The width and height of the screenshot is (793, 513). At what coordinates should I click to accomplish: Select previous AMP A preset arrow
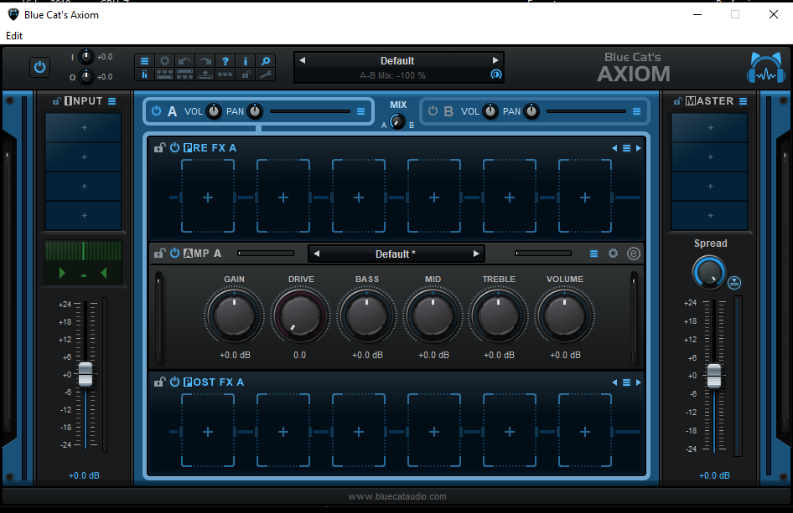click(x=317, y=254)
